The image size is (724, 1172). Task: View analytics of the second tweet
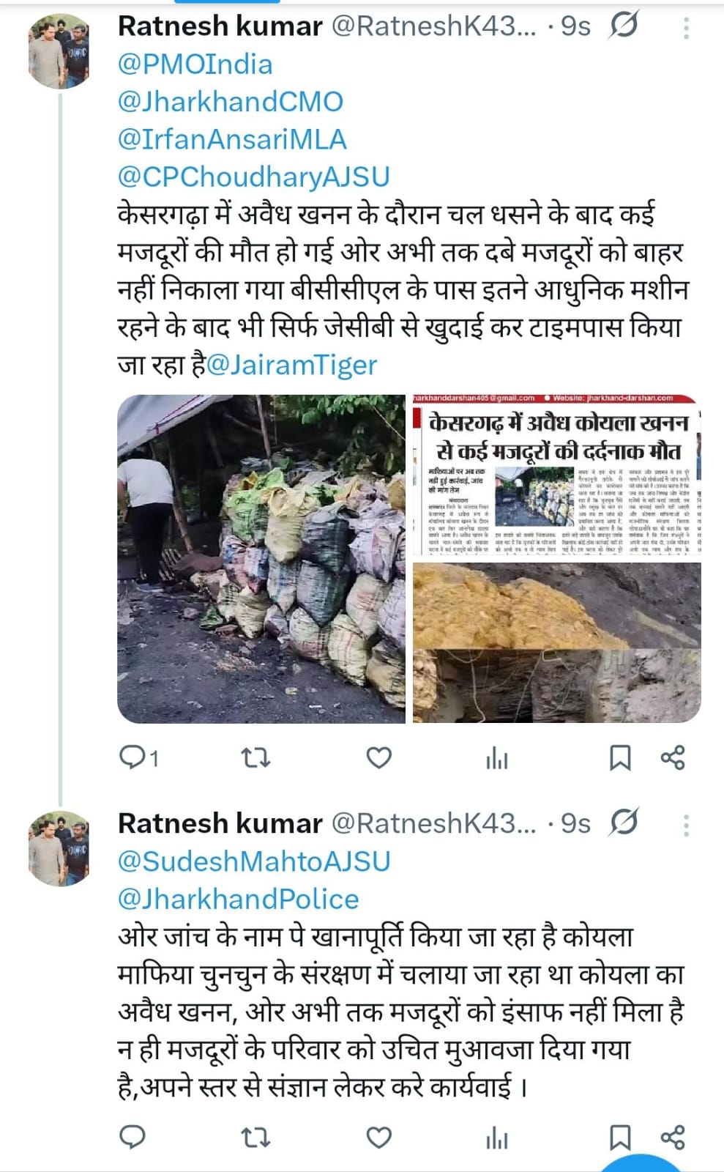pyautogui.click(x=497, y=1138)
